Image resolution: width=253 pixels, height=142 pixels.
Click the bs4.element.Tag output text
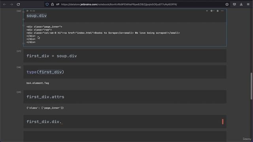pyautogui.click(x=38, y=83)
